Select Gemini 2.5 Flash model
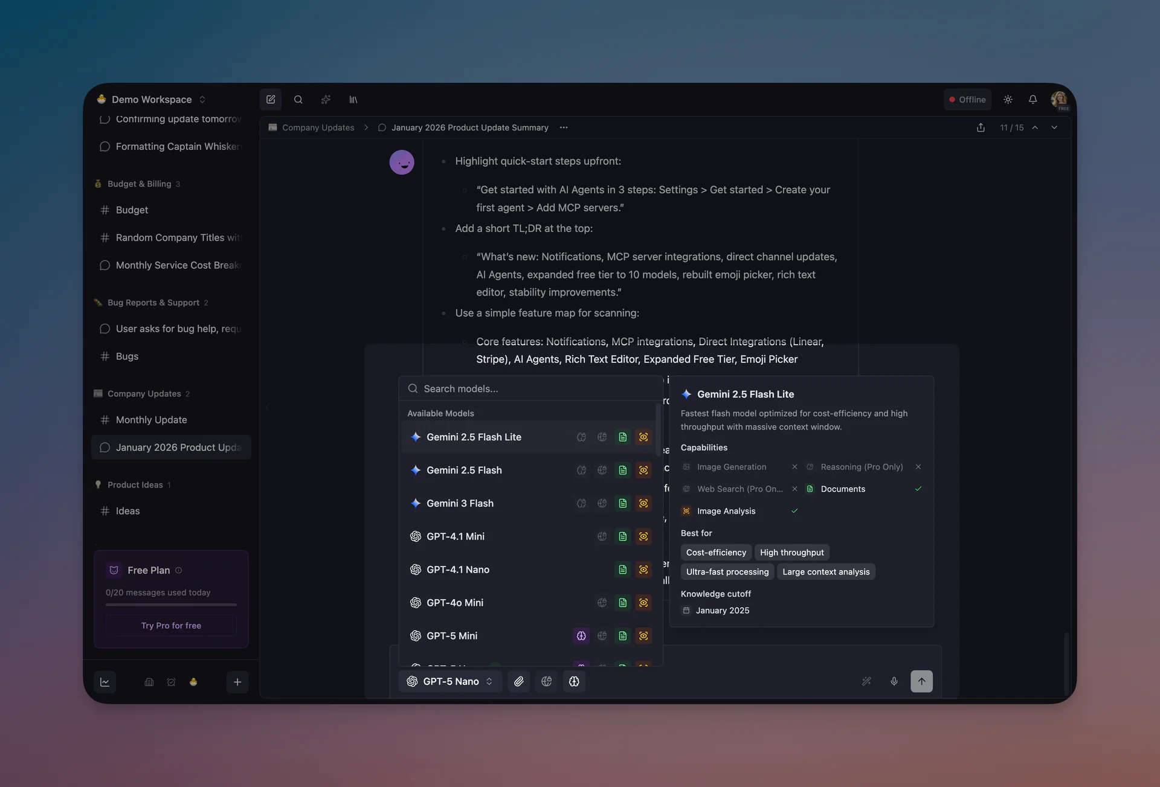 (529, 471)
